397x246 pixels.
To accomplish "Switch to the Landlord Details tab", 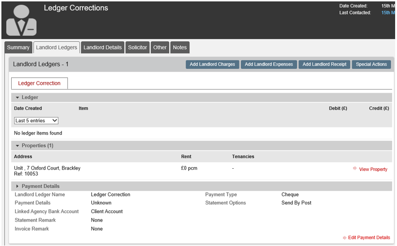I will pyautogui.click(x=103, y=47).
